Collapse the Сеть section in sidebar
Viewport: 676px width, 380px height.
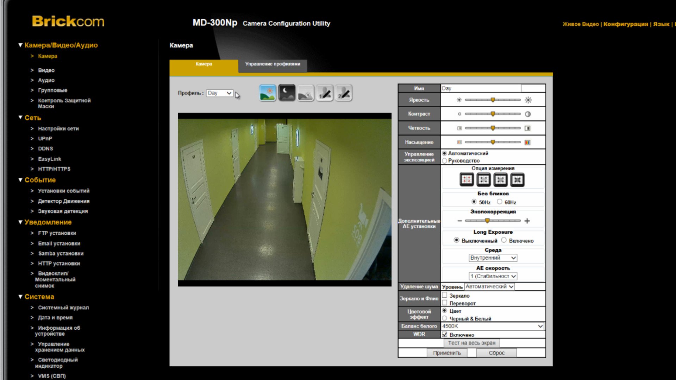(x=20, y=118)
